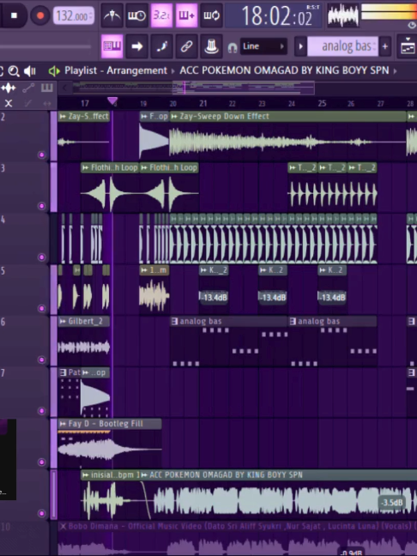Open clip menu of Zay-Sweep Down Effect
This screenshot has height=556, width=417.
coord(174,117)
